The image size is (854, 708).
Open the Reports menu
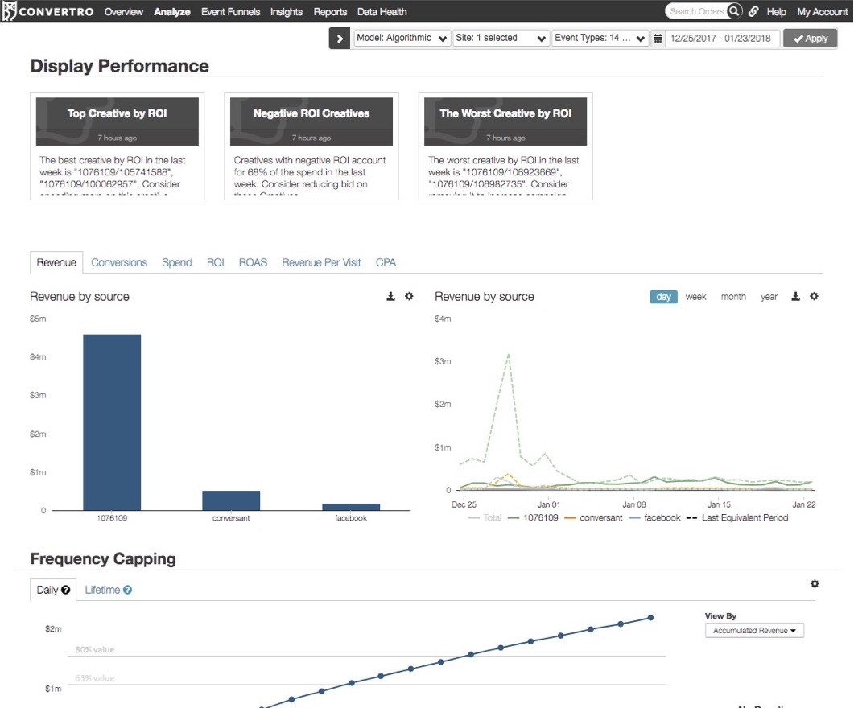[330, 11]
